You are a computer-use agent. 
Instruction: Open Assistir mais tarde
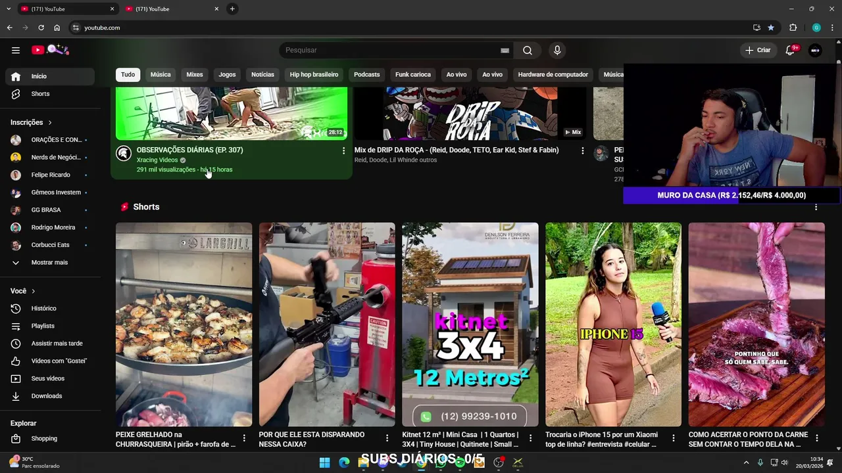coord(50,344)
